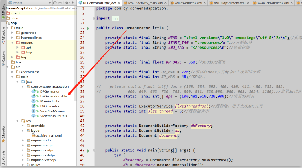Collapse the com.cy.screenadaptation package
Viewport: 302px width, 168px height.
pos(22,86)
